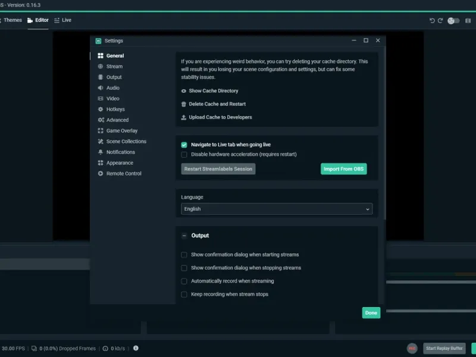Image resolution: width=476 pixels, height=357 pixels.
Task: Switch to the Live tab
Action: pos(63,20)
